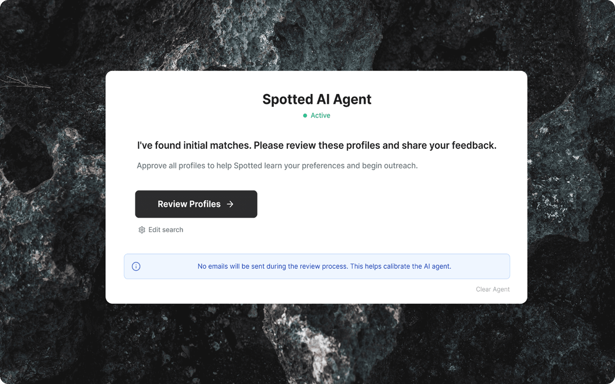Click the green Active status dot
The width and height of the screenshot is (615, 384).
point(305,116)
